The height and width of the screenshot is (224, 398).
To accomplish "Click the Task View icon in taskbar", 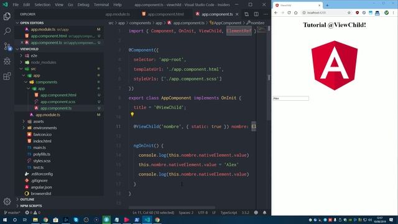I will click(25, 220).
